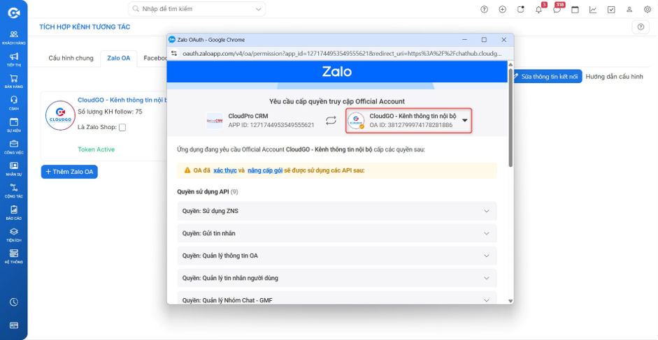Image resolution: width=658 pixels, height=340 pixels.
Task: Open the Công việc briefcase module
Action: coord(14,147)
